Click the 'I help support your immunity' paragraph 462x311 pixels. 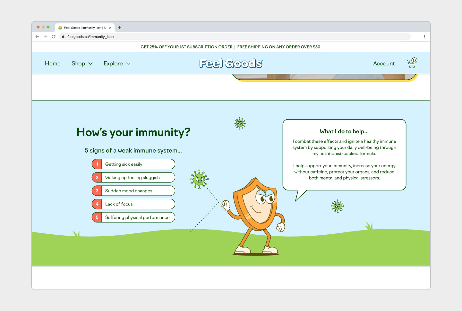point(344,172)
